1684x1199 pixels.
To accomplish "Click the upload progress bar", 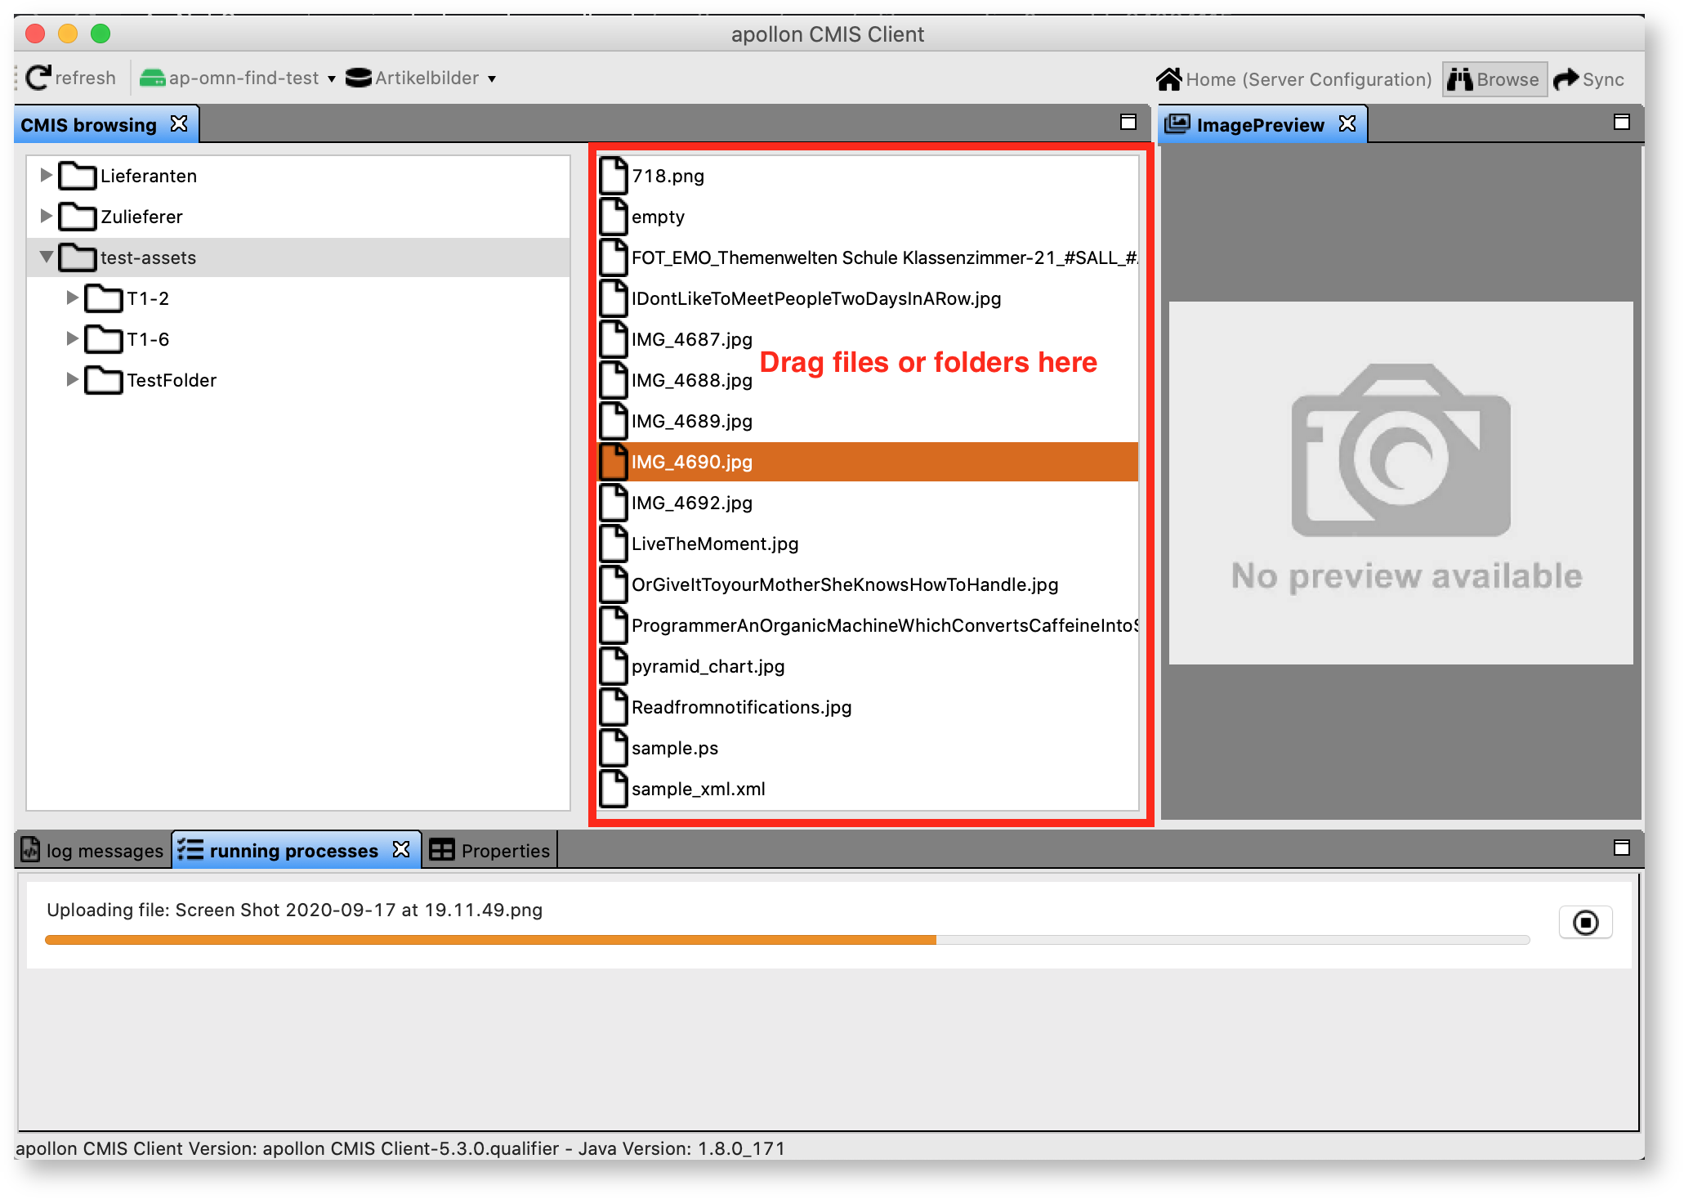I will coord(786,940).
